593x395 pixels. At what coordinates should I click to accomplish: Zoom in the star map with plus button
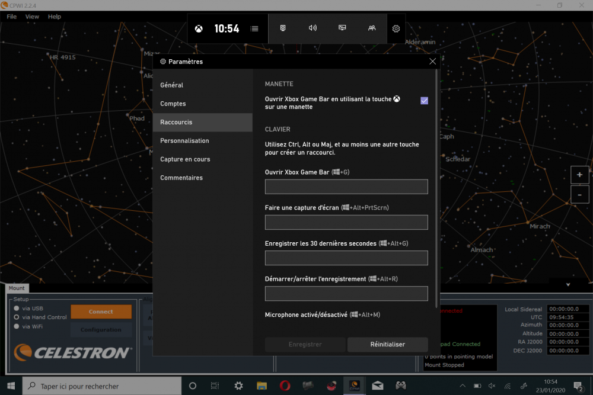pos(579,175)
